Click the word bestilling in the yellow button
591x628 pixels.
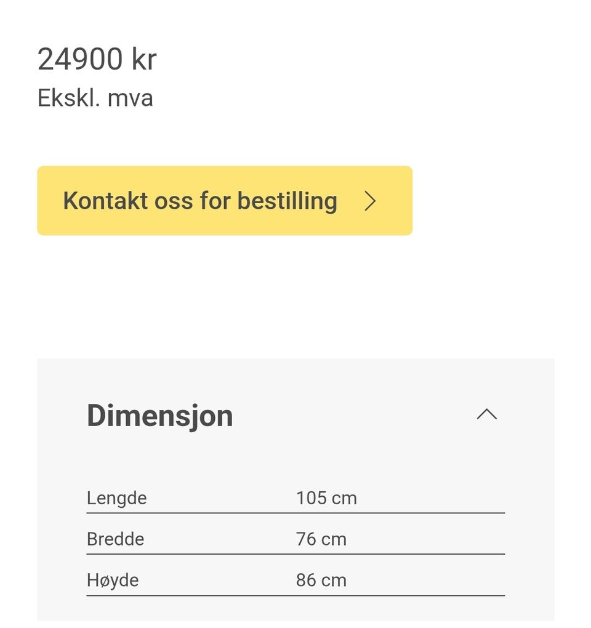[287, 201]
